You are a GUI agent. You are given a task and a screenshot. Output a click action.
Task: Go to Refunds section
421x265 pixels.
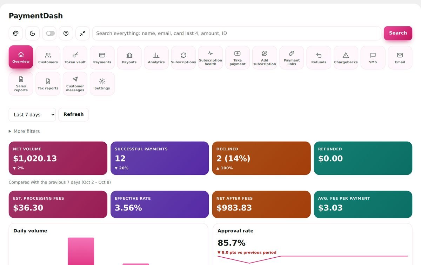pyautogui.click(x=319, y=58)
